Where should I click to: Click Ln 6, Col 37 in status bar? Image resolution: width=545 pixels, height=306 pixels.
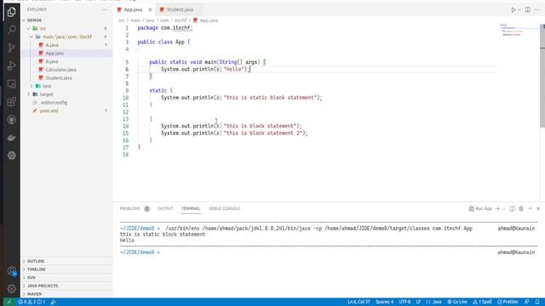pos(359,302)
